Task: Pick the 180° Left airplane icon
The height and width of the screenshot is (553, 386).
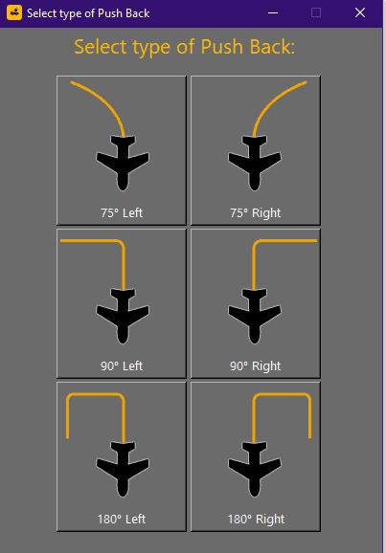Action: [x=123, y=470]
